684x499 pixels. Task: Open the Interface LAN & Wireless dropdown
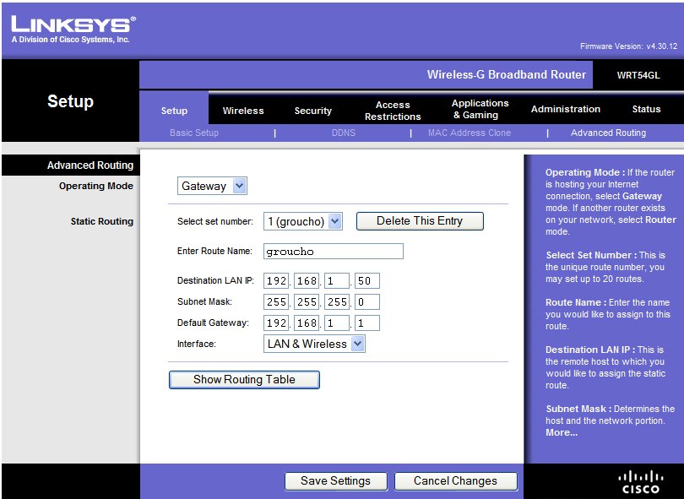[314, 344]
